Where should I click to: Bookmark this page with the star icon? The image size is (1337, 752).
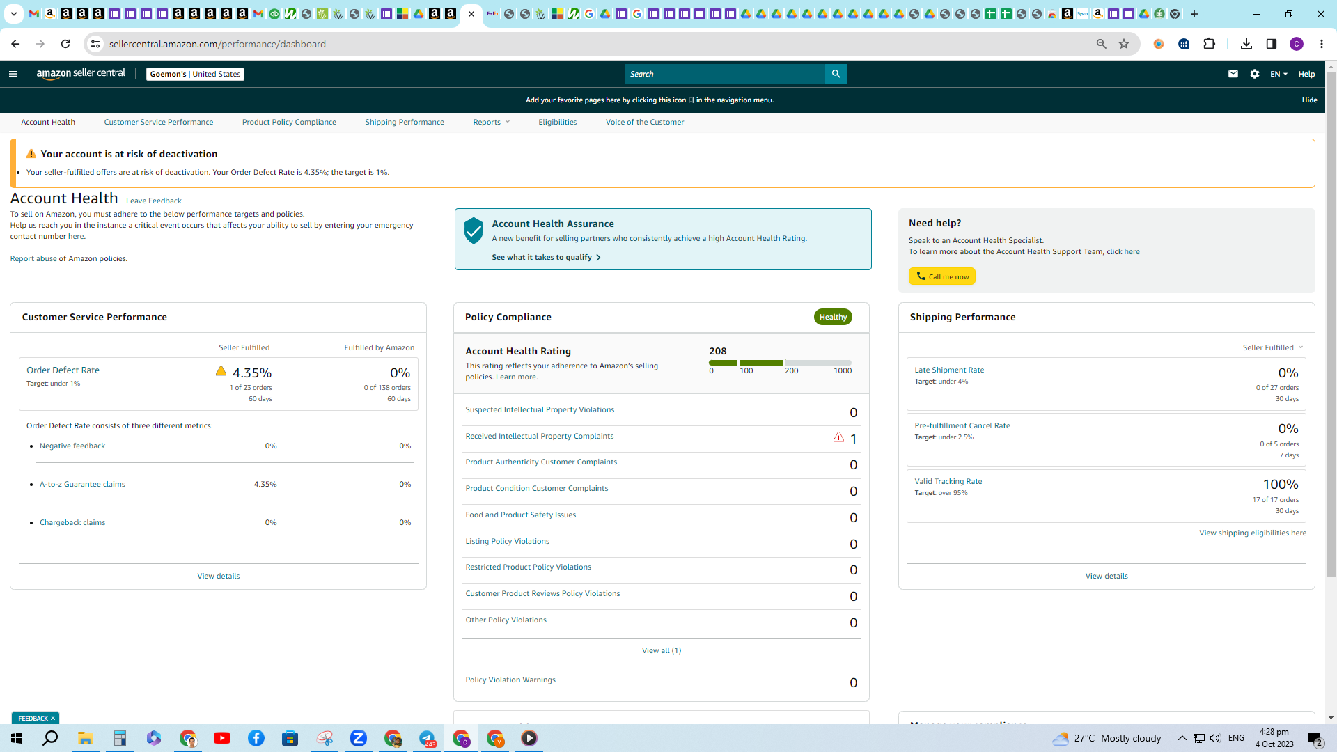click(1124, 44)
